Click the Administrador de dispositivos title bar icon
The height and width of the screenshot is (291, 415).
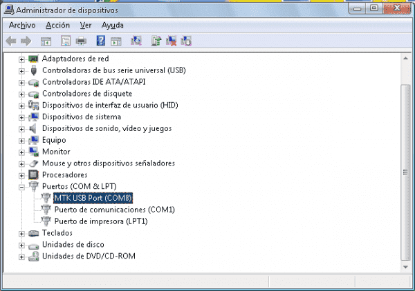click(9, 10)
